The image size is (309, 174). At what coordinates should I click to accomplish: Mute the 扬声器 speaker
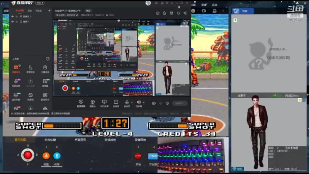(x=139, y=103)
